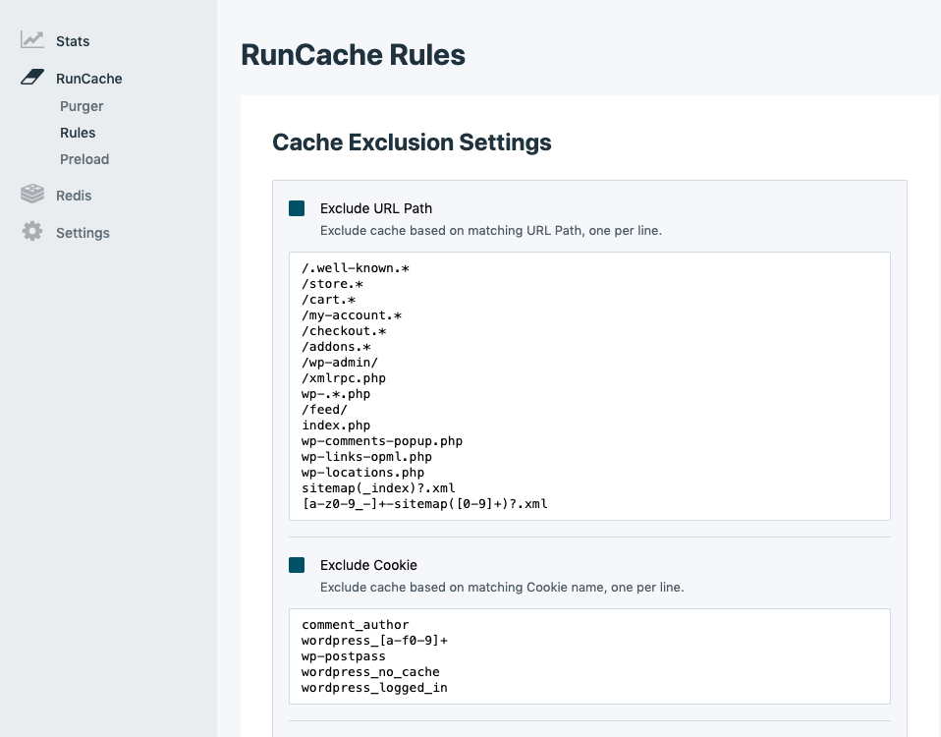The width and height of the screenshot is (941, 737).
Task: Click the Exclude URL Path label
Action: (376, 208)
